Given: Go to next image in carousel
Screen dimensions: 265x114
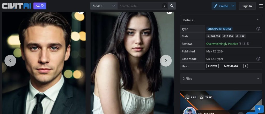Looking at the screenshot, I should tap(166, 61).
